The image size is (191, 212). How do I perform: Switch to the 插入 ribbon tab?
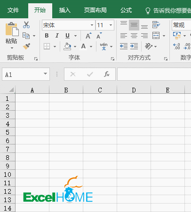[64, 10]
